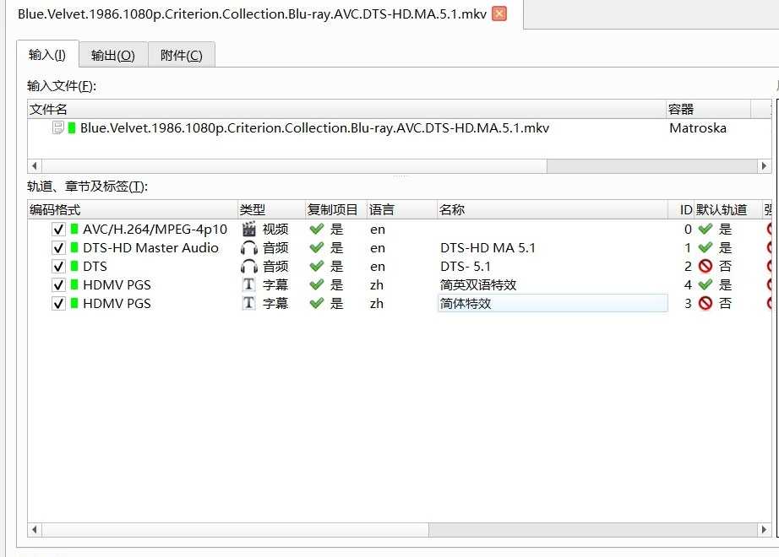
Task: Sort tracks by 复制项目 column header
Action: pyautogui.click(x=335, y=209)
